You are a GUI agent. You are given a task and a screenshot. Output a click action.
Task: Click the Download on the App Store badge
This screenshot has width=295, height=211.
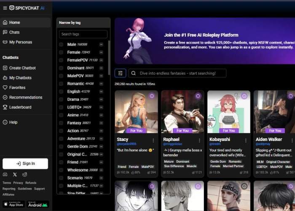[x=13, y=204]
